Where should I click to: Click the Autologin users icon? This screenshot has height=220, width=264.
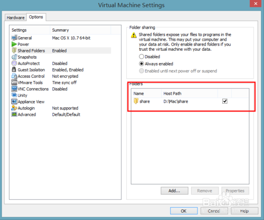point(14,108)
